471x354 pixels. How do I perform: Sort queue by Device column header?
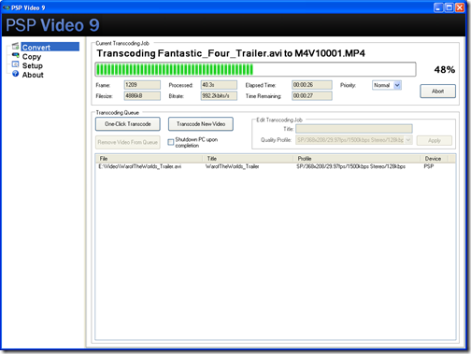pos(435,159)
